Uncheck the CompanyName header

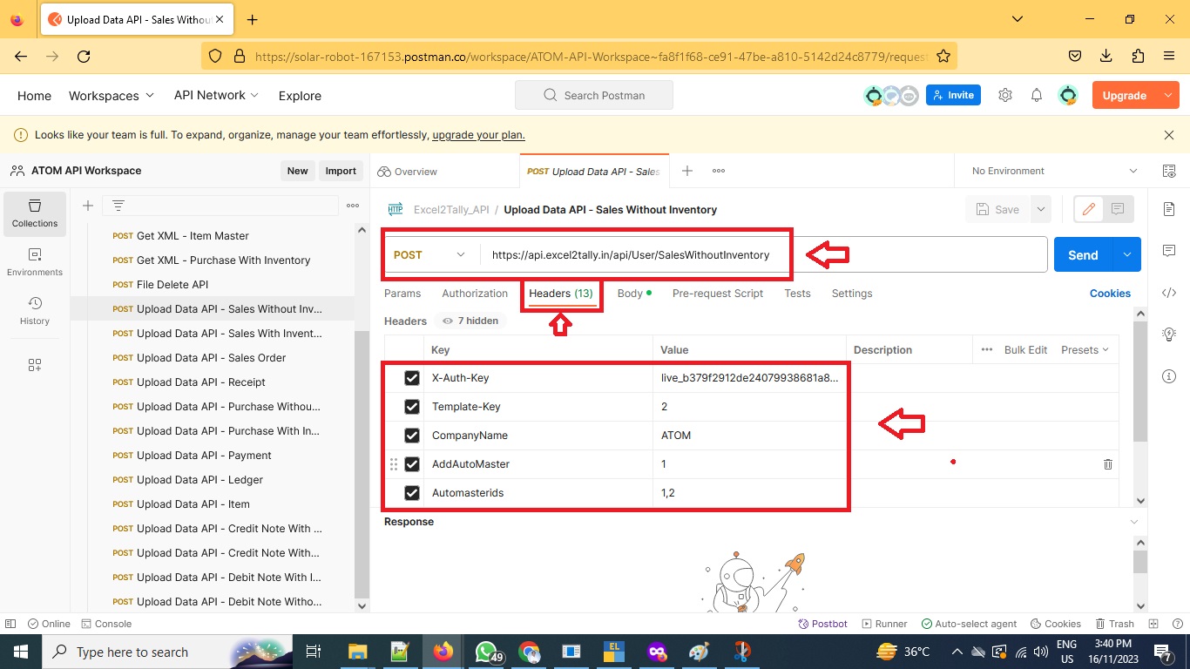(412, 436)
